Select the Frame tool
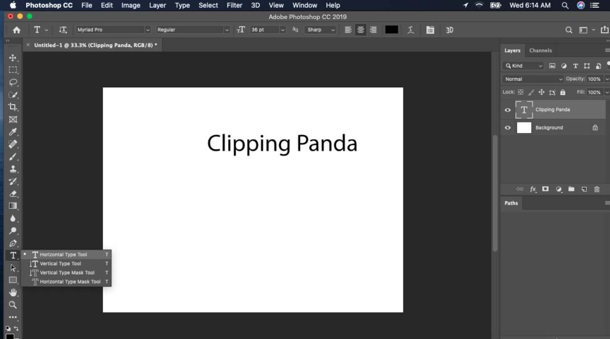The image size is (610, 339). click(x=13, y=120)
